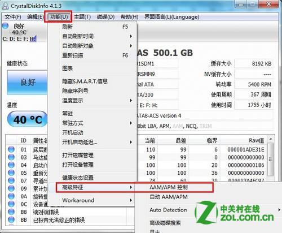Toggle the 开机启动 startup option
This screenshot has width=282, height=233.
[92, 132]
